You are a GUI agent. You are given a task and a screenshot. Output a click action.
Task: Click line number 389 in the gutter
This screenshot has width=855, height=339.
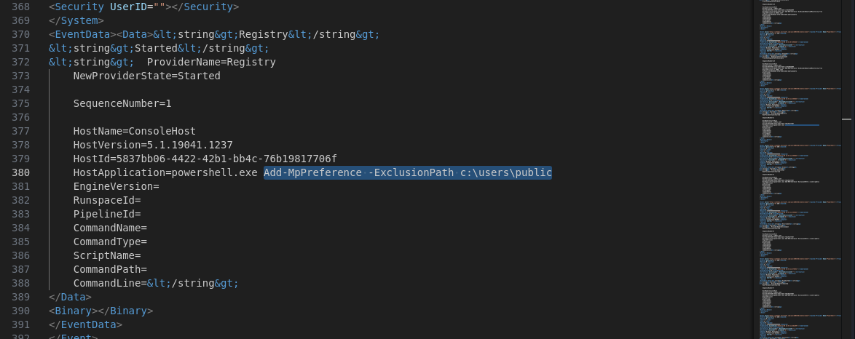tap(20, 297)
